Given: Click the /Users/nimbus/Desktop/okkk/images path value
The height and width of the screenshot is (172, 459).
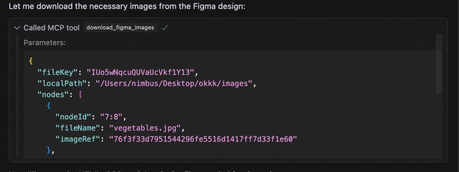Looking at the screenshot, I should coord(174,83).
